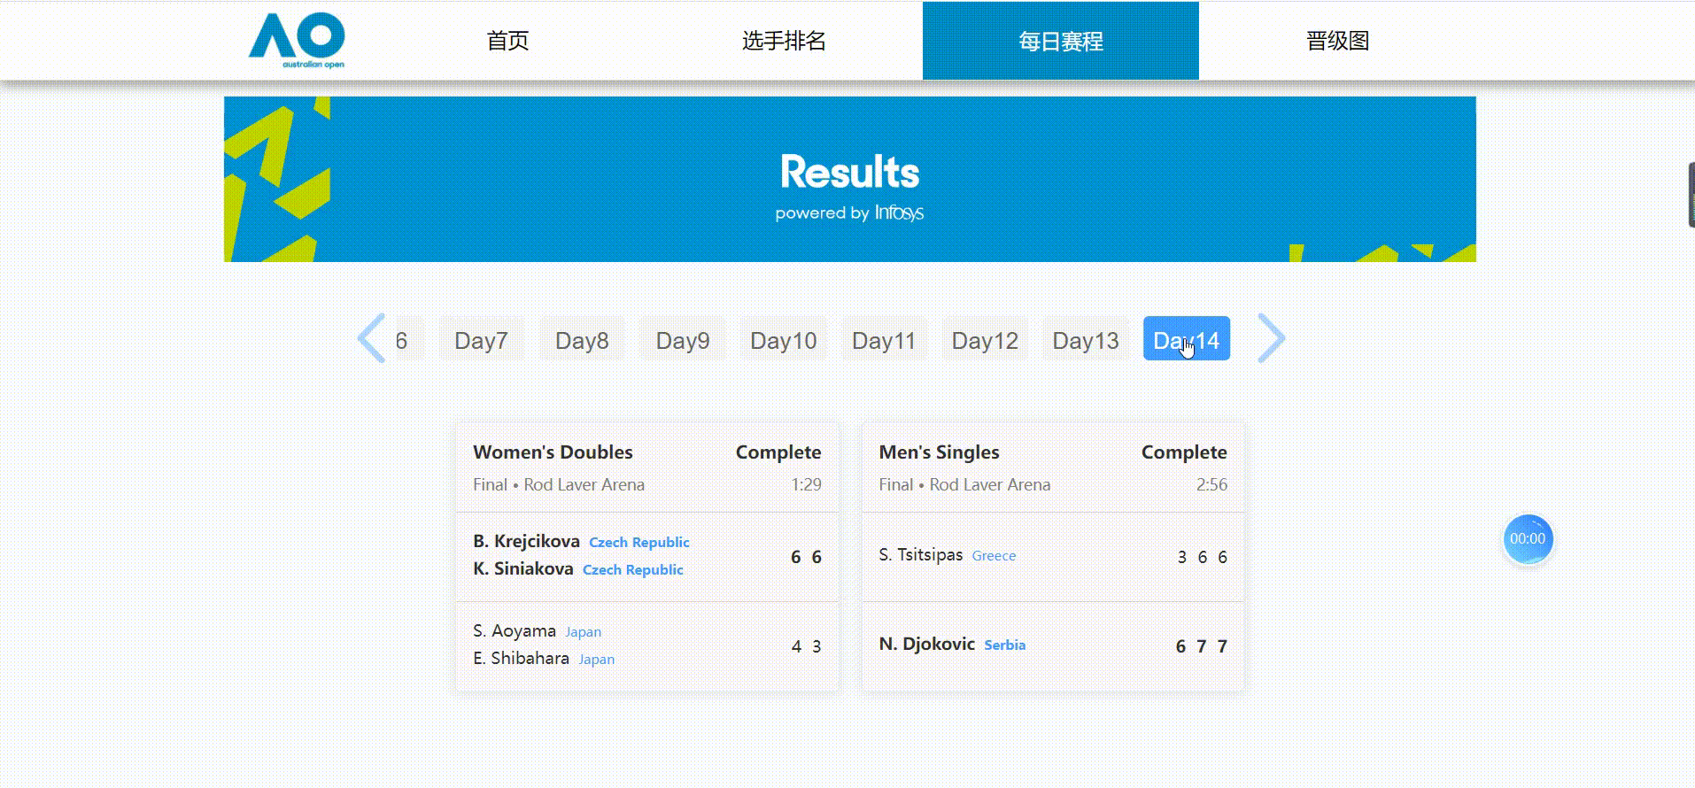
Task: Click Greece country label
Action: click(994, 556)
